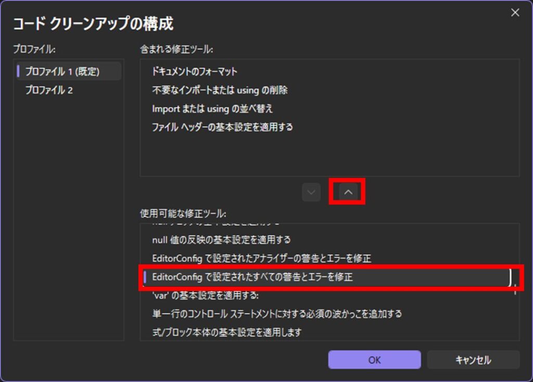Click blank space in included fixers list
Screen dimensions: 533x382
(329, 156)
